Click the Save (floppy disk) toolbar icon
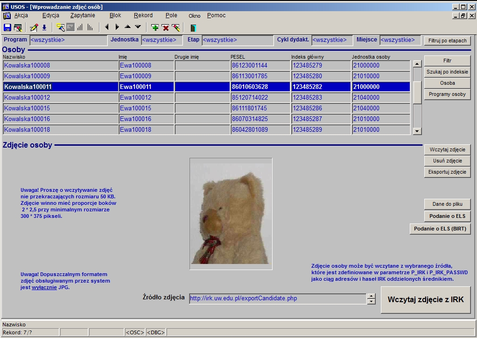Viewport: 477px width, 338px height. point(7,27)
